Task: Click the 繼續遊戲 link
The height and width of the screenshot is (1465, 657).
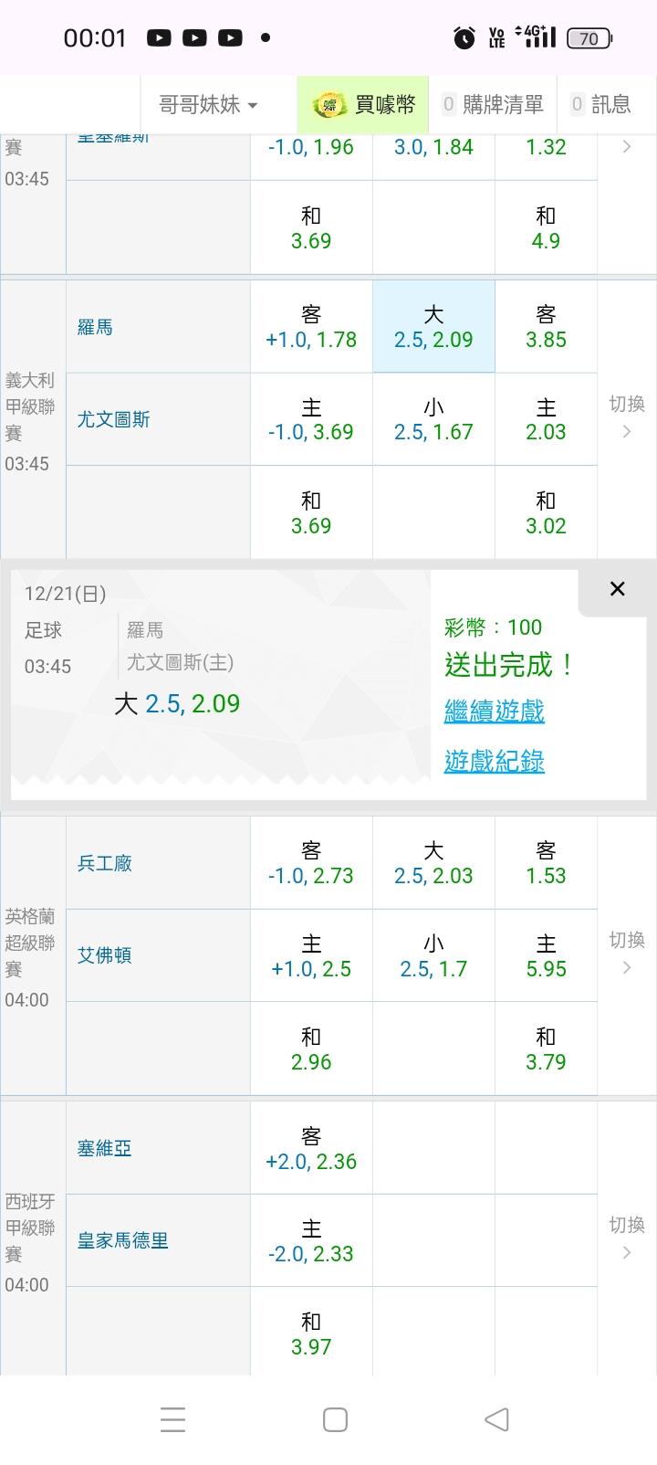Action: coord(494,711)
